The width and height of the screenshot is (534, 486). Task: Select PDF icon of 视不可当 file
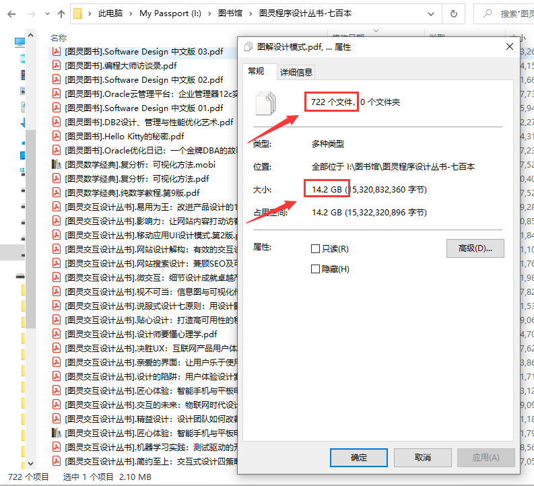click(x=56, y=291)
